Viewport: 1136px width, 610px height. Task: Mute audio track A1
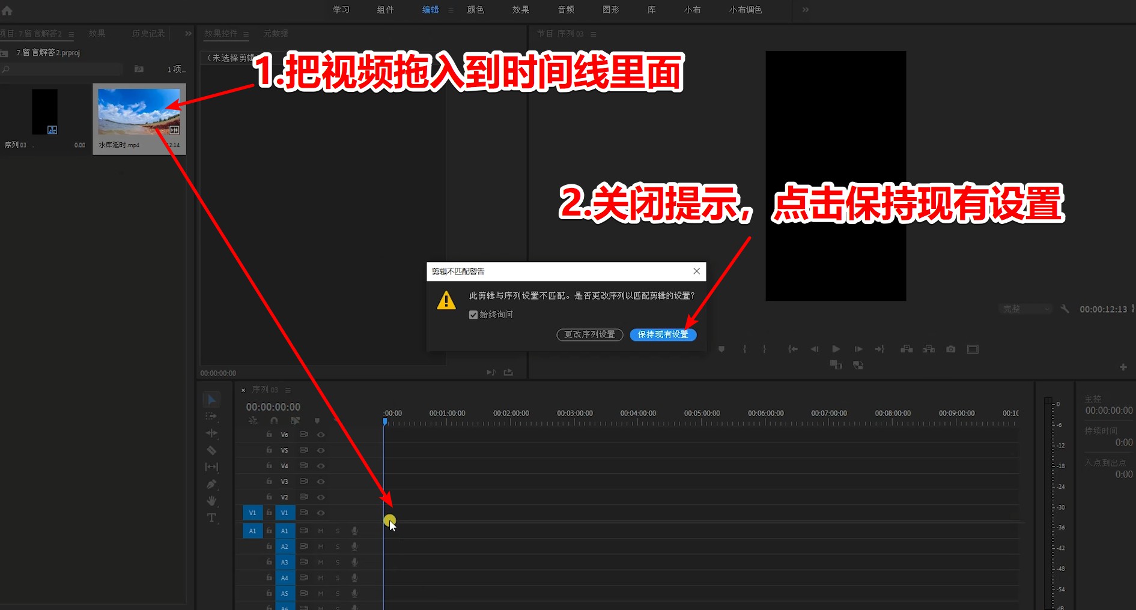[321, 531]
